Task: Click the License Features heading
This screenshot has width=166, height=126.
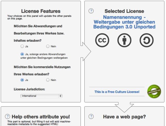Action: tap(41, 11)
